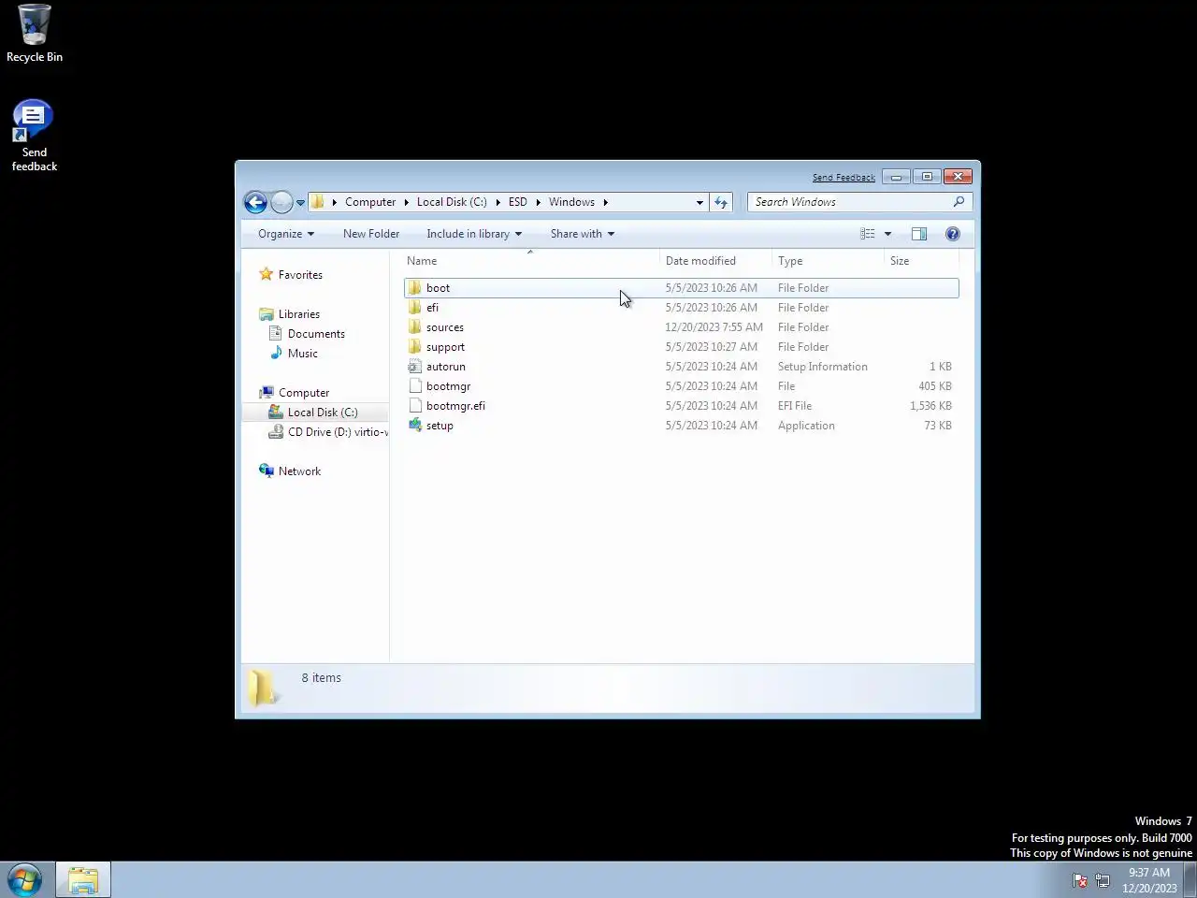Expand arrow after Windows in breadcrumb
1197x898 pixels.
605,202
